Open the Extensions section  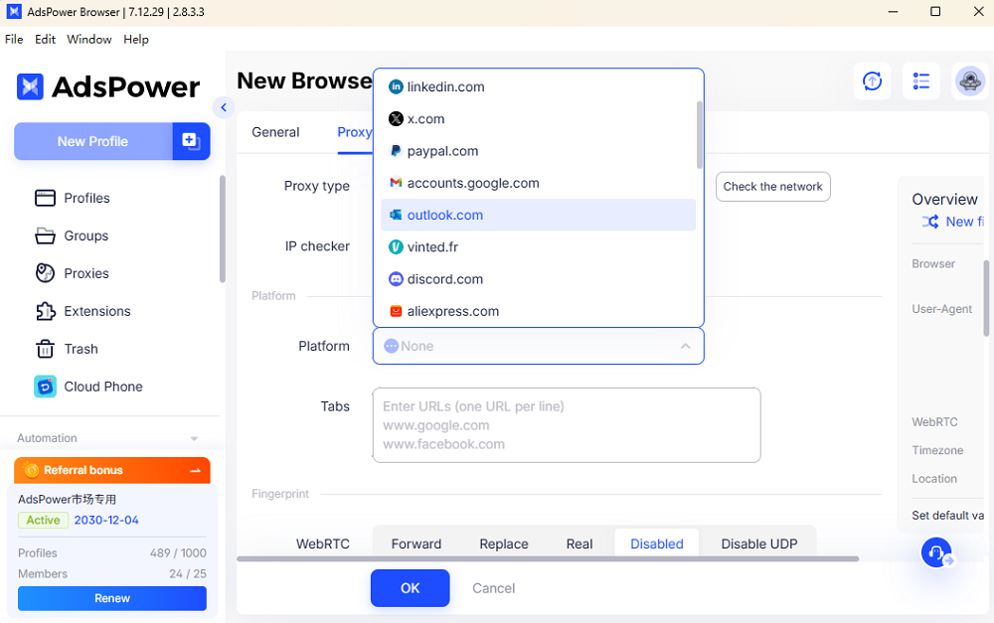point(95,311)
